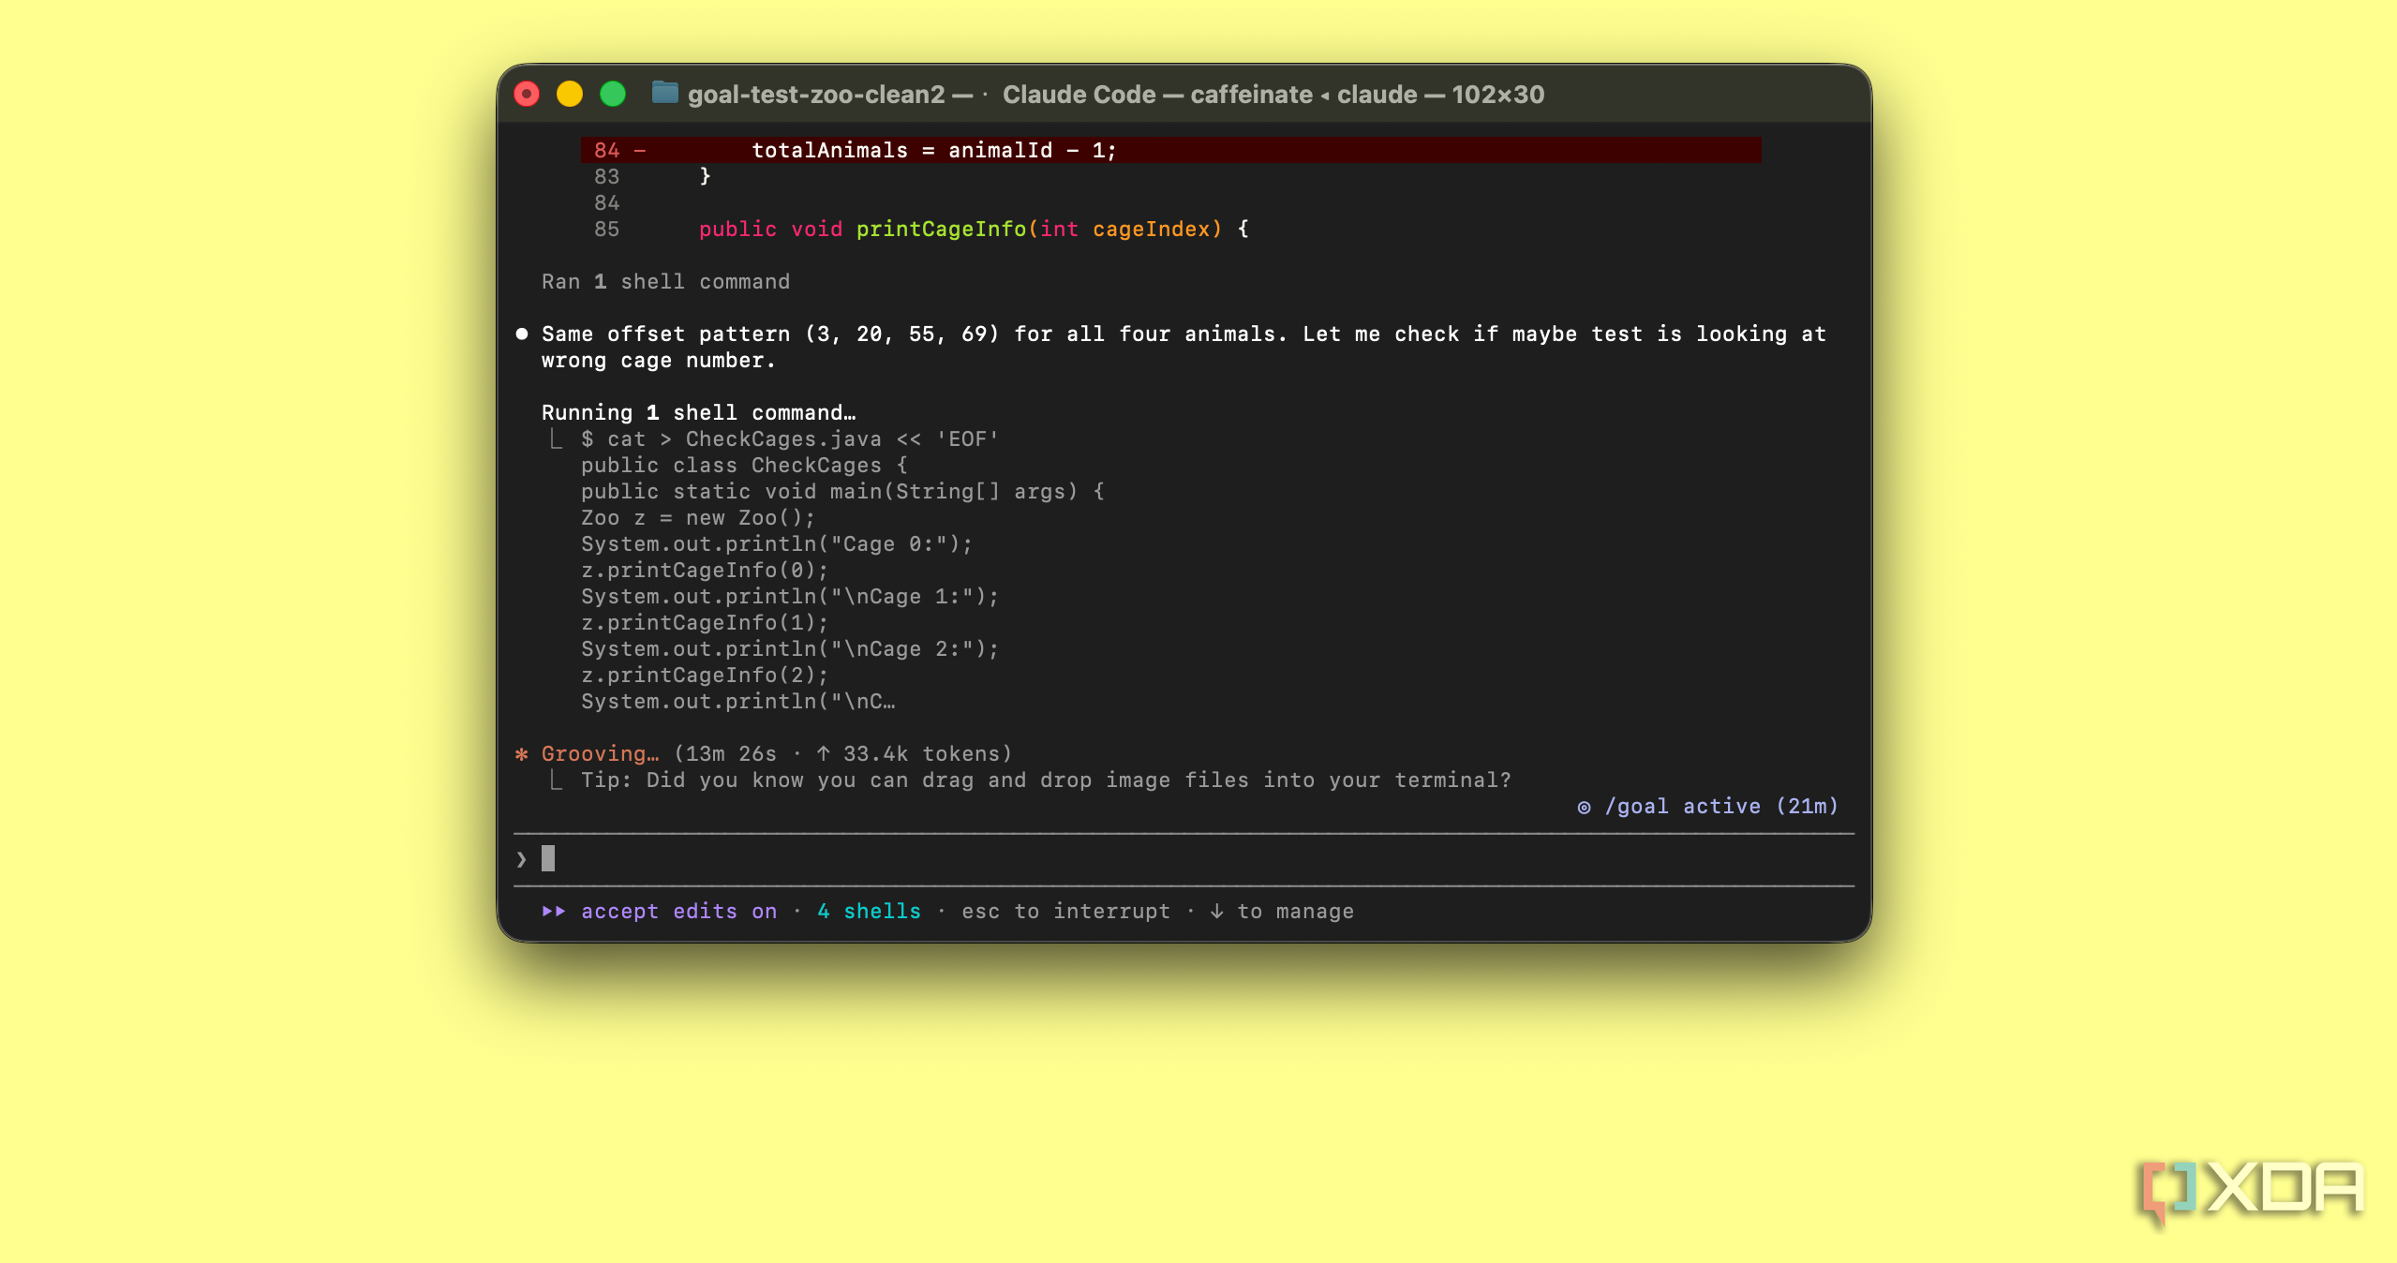The width and height of the screenshot is (2397, 1263).
Task: Click the closing brace on line 83
Action: click(705, 176)
